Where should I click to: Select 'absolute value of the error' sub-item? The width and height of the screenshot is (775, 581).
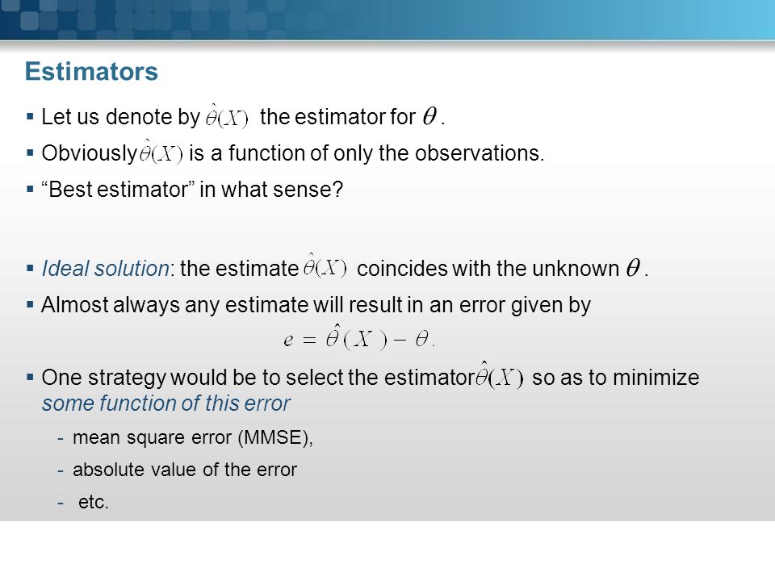click(x=184, y=470)
